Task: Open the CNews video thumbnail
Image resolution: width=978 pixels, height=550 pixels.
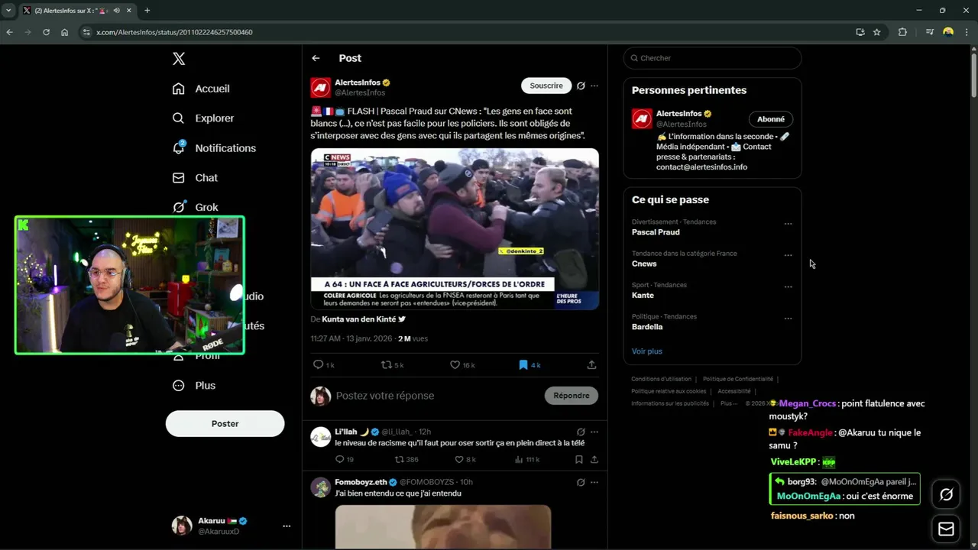Action: coord(455,228)
